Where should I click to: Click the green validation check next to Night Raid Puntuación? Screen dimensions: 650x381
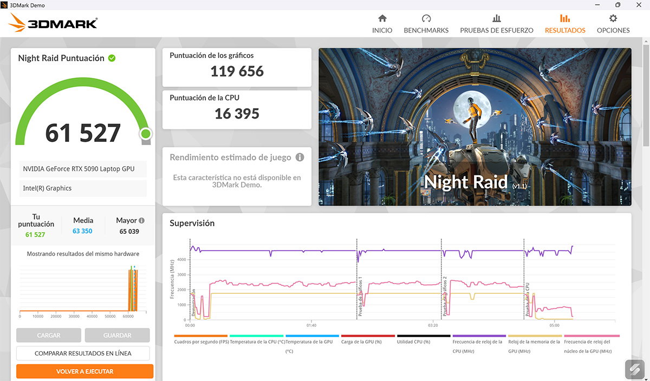coord(112,58)
